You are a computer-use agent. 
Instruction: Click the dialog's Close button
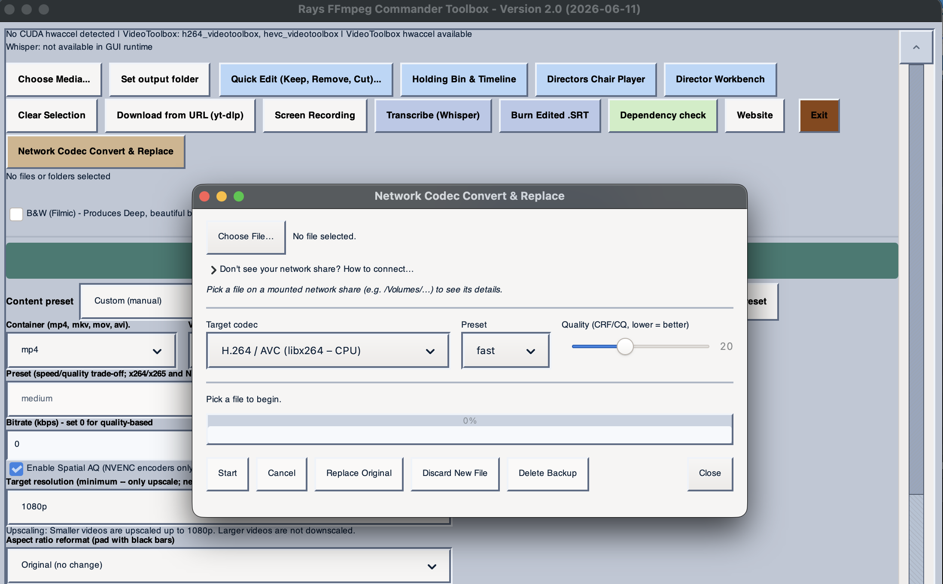[710, 473]
